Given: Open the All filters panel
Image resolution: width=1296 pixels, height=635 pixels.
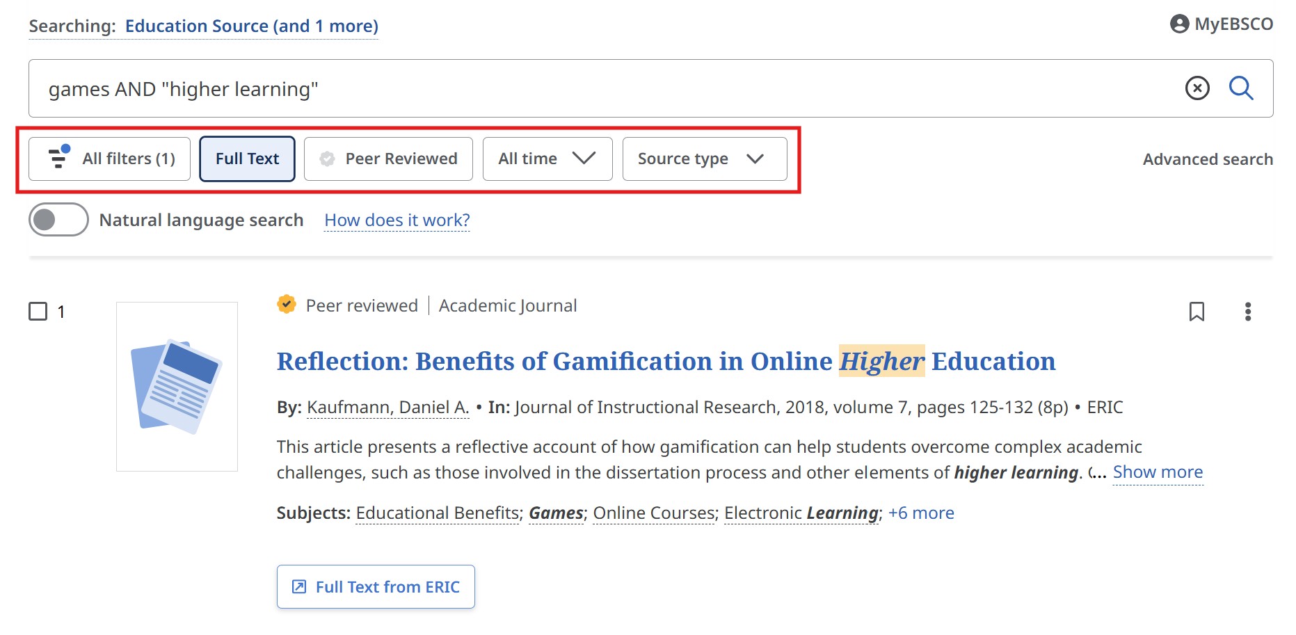Looking at the screenshot, I should tap(109, 159).
